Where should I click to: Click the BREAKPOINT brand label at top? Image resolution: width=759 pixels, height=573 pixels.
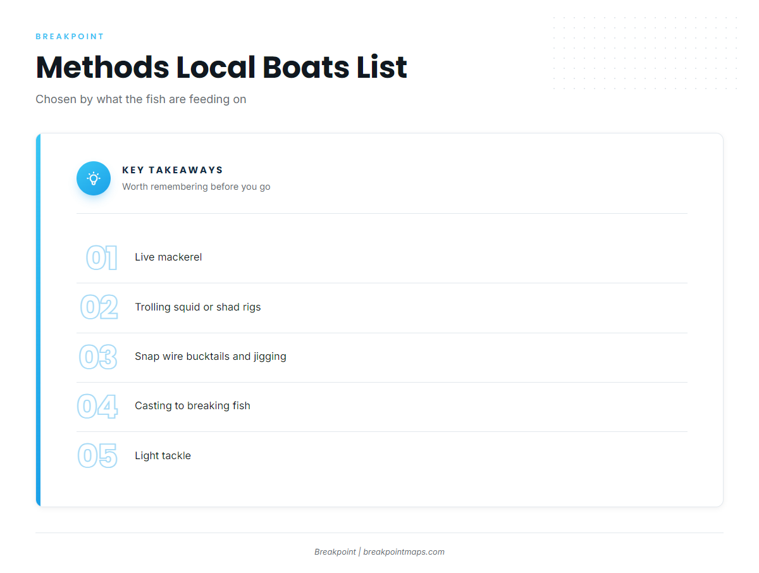(x=70, y=37)
